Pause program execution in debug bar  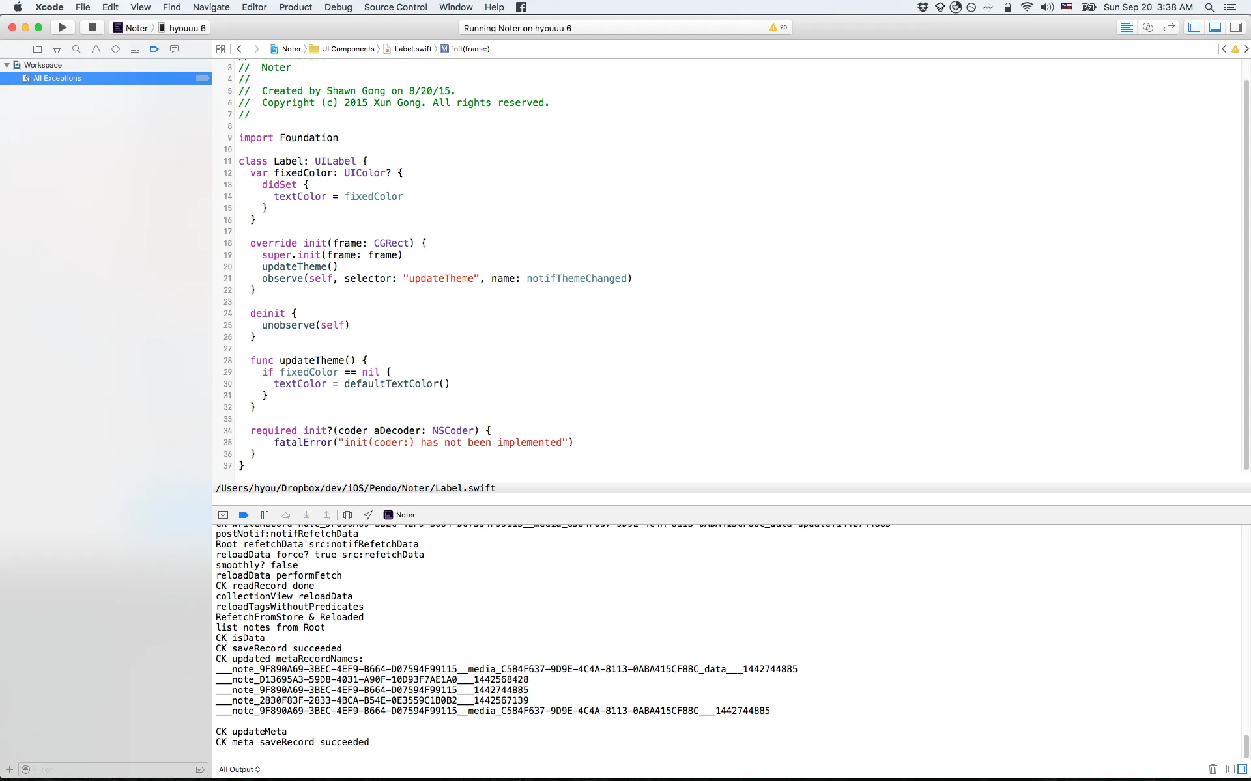click(265, 515)
